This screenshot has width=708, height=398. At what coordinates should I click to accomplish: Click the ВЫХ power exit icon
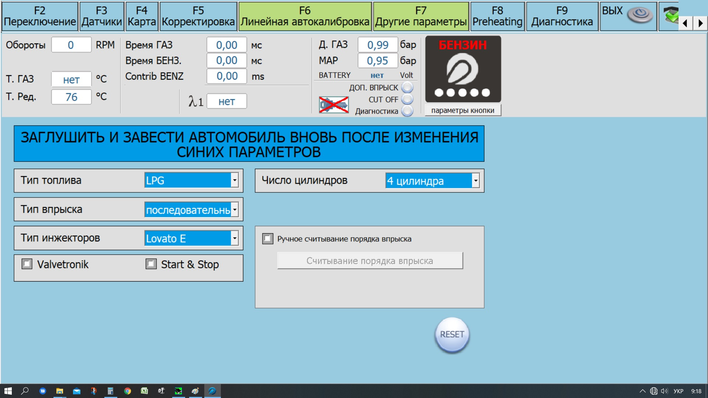(x=640, y=15)
